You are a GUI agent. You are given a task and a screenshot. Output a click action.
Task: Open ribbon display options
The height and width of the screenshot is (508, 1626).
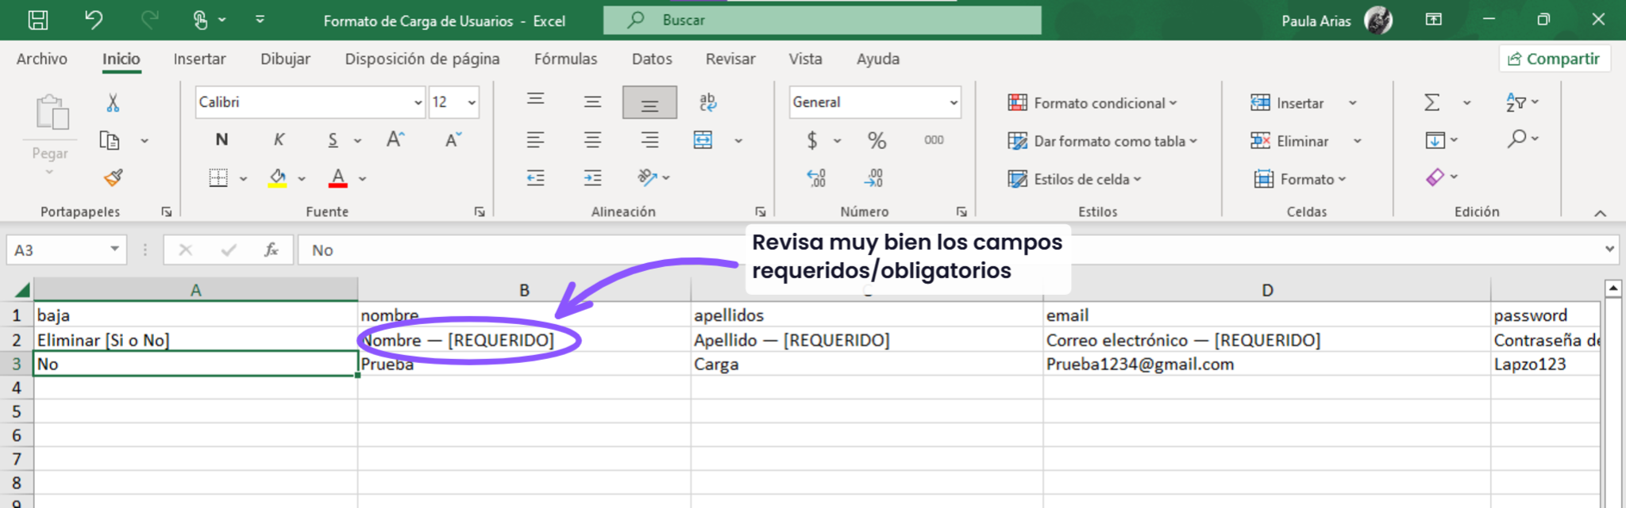[1434, 20]
